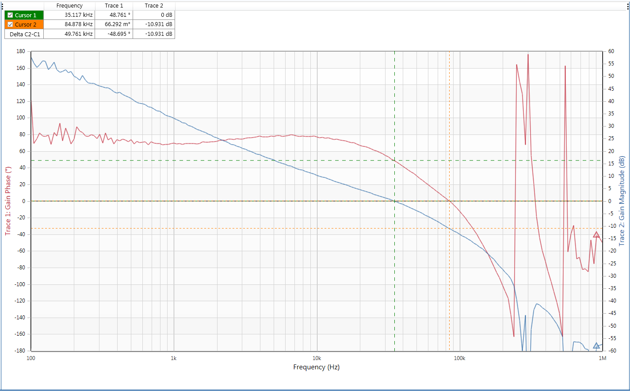The width and height of the screenshot is (630, 391).
Task: Click the Frequency (Hz) axis title
Action: pos(317,367)
